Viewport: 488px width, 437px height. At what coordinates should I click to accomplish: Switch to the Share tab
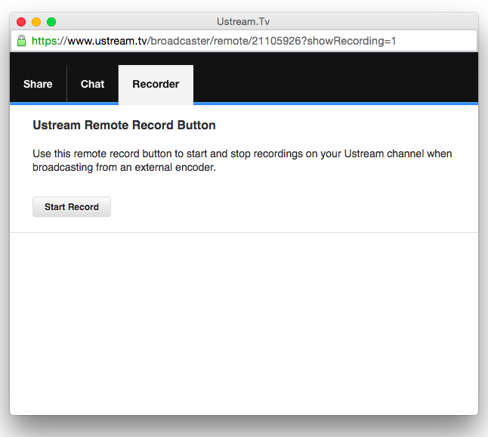[x=38, y=84]
